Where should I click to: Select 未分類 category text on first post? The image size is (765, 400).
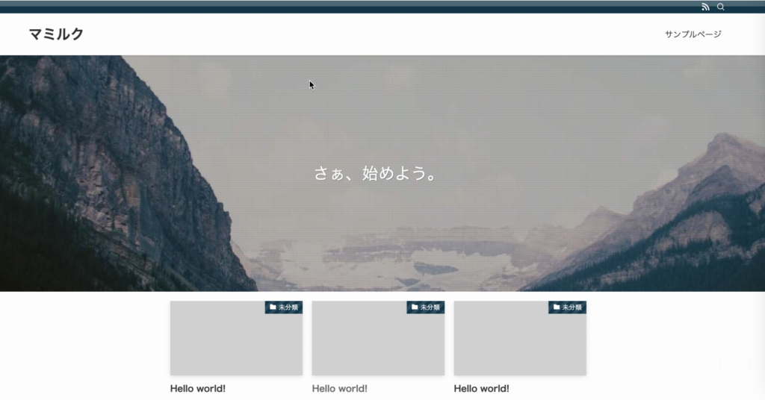pos(288,307)
